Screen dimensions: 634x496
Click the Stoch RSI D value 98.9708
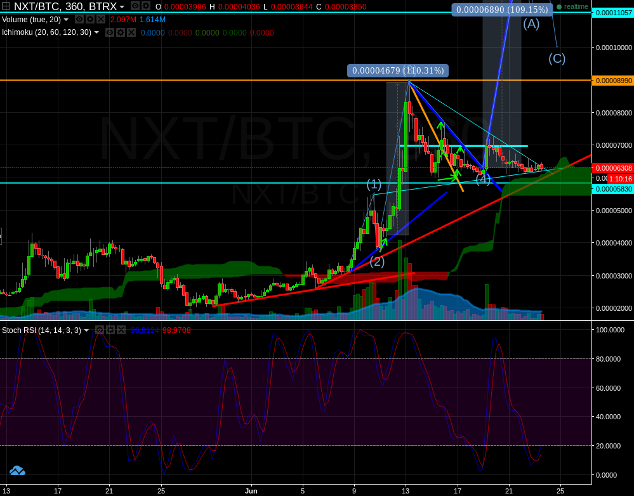pos(176,330)
